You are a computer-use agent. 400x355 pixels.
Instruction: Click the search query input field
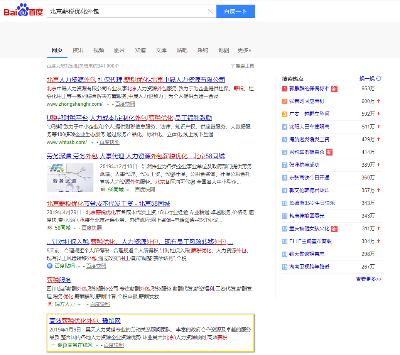point(127,11)
